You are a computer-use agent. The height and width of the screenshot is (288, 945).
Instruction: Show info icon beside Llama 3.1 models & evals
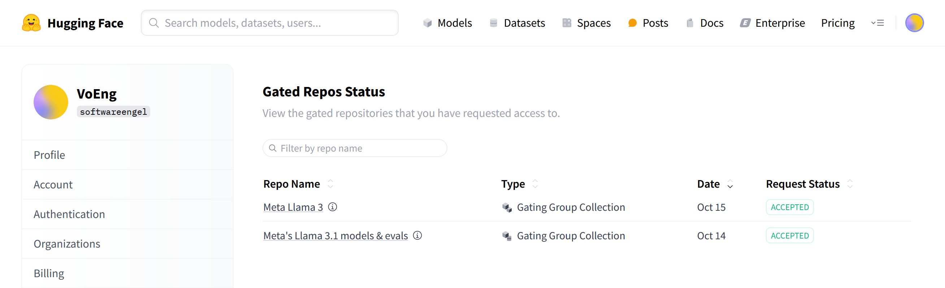point(417,235)
